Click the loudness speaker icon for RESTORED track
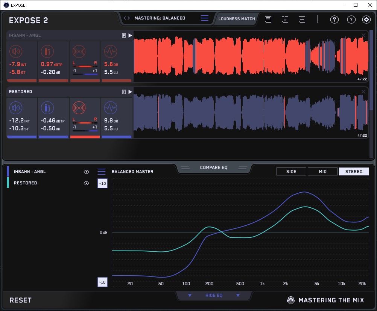 pos(15,108)
